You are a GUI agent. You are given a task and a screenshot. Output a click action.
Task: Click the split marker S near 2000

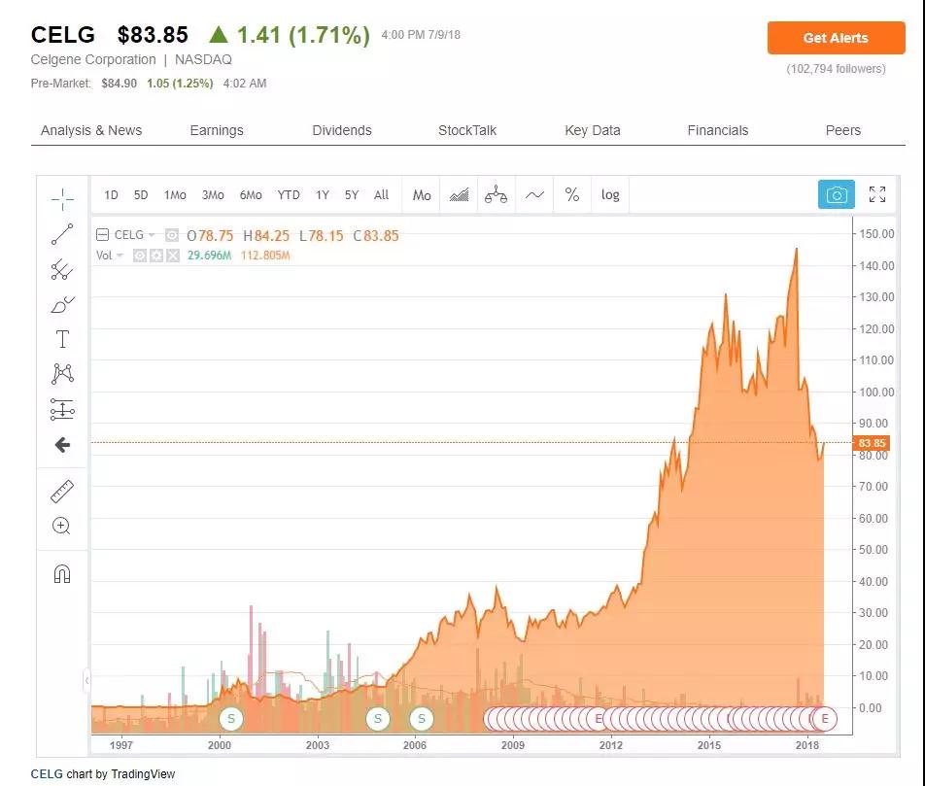230,718
